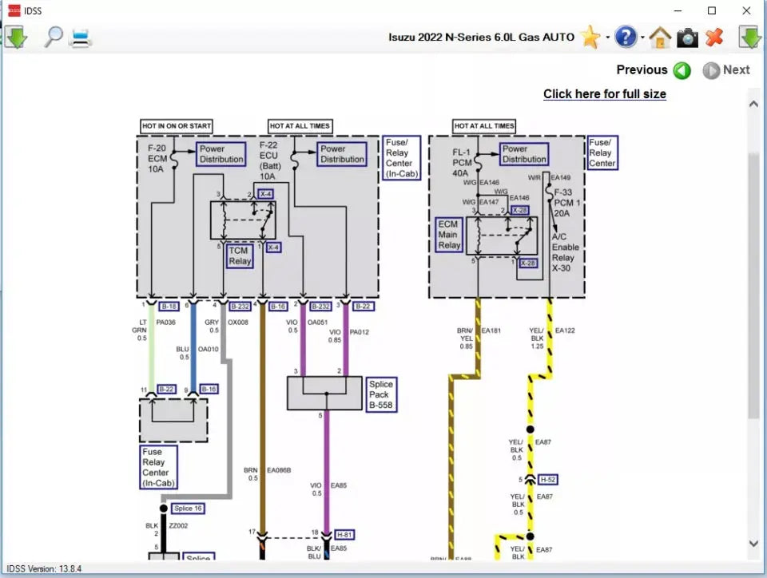Print the wiring diagram
Screen dimensions: 767x578
coord(81,37)
